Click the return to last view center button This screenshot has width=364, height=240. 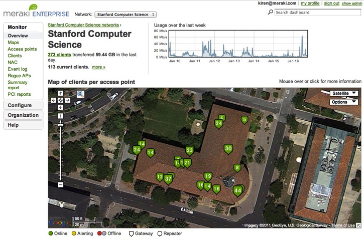61,100
